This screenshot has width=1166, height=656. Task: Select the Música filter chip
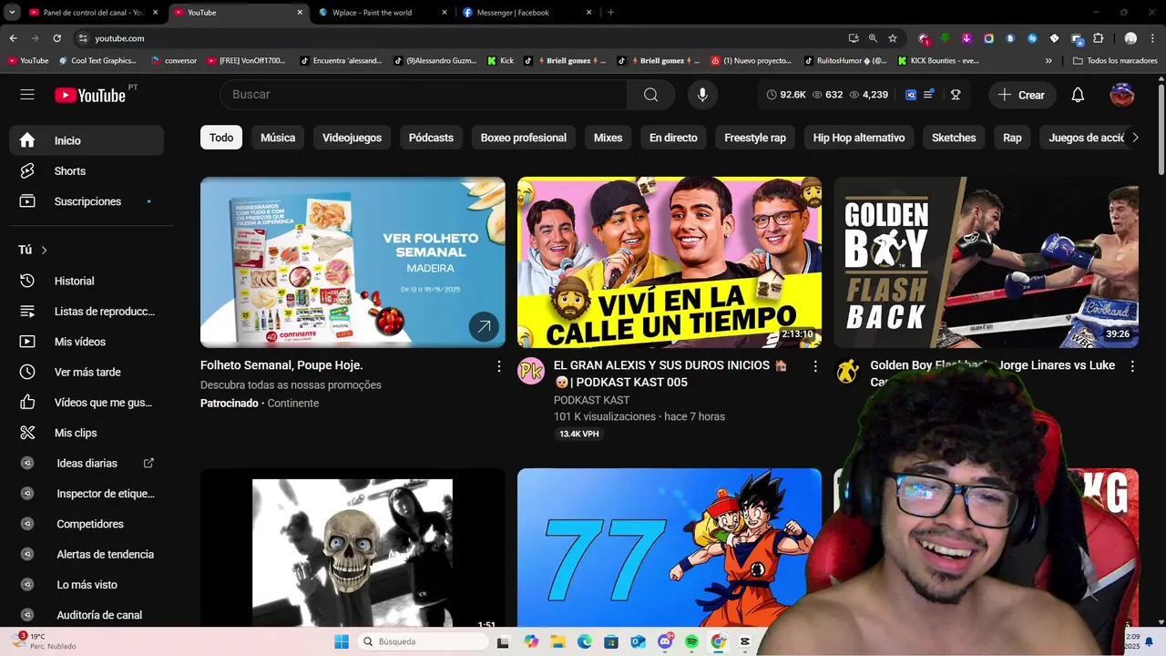tap(278, 138)
